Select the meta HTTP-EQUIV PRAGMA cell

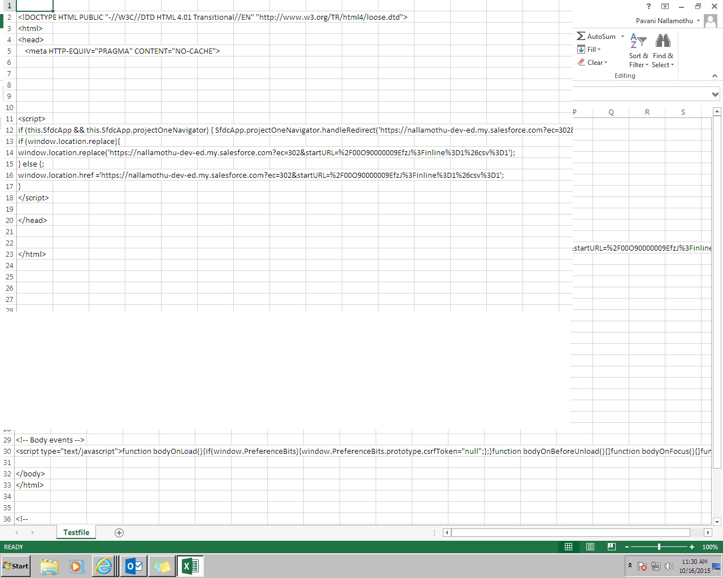123,51
